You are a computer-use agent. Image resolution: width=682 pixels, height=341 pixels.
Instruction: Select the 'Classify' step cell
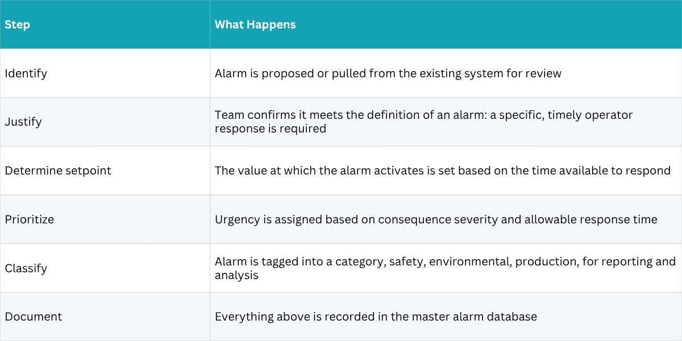tap(105, 268)
